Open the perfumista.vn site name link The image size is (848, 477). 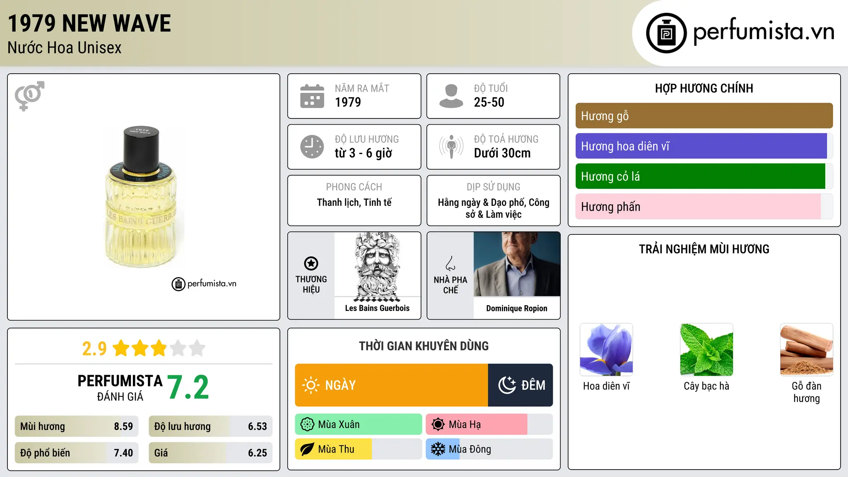(x=764, y=32)
